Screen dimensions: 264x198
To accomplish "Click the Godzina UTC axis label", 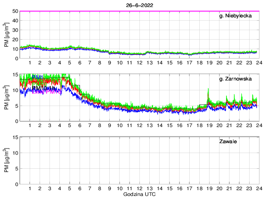I will [139, 194].
